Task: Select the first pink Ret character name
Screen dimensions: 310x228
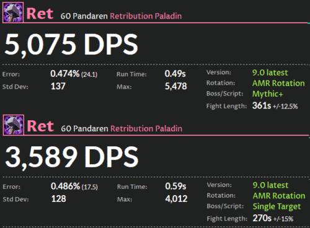Action: [x=40, y=14]
